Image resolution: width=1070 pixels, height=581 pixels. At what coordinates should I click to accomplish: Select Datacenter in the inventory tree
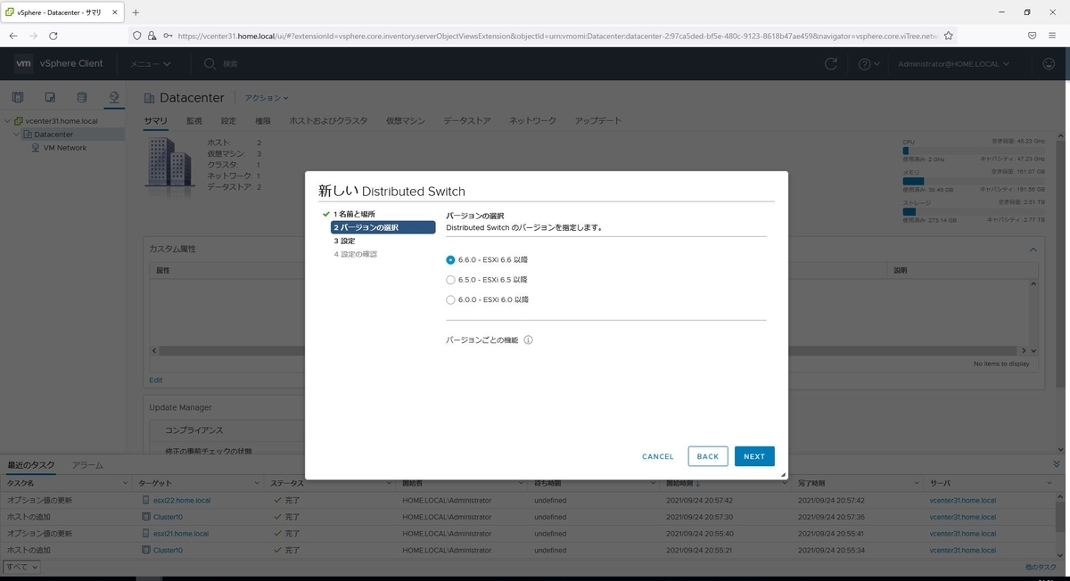pos(53,135)
